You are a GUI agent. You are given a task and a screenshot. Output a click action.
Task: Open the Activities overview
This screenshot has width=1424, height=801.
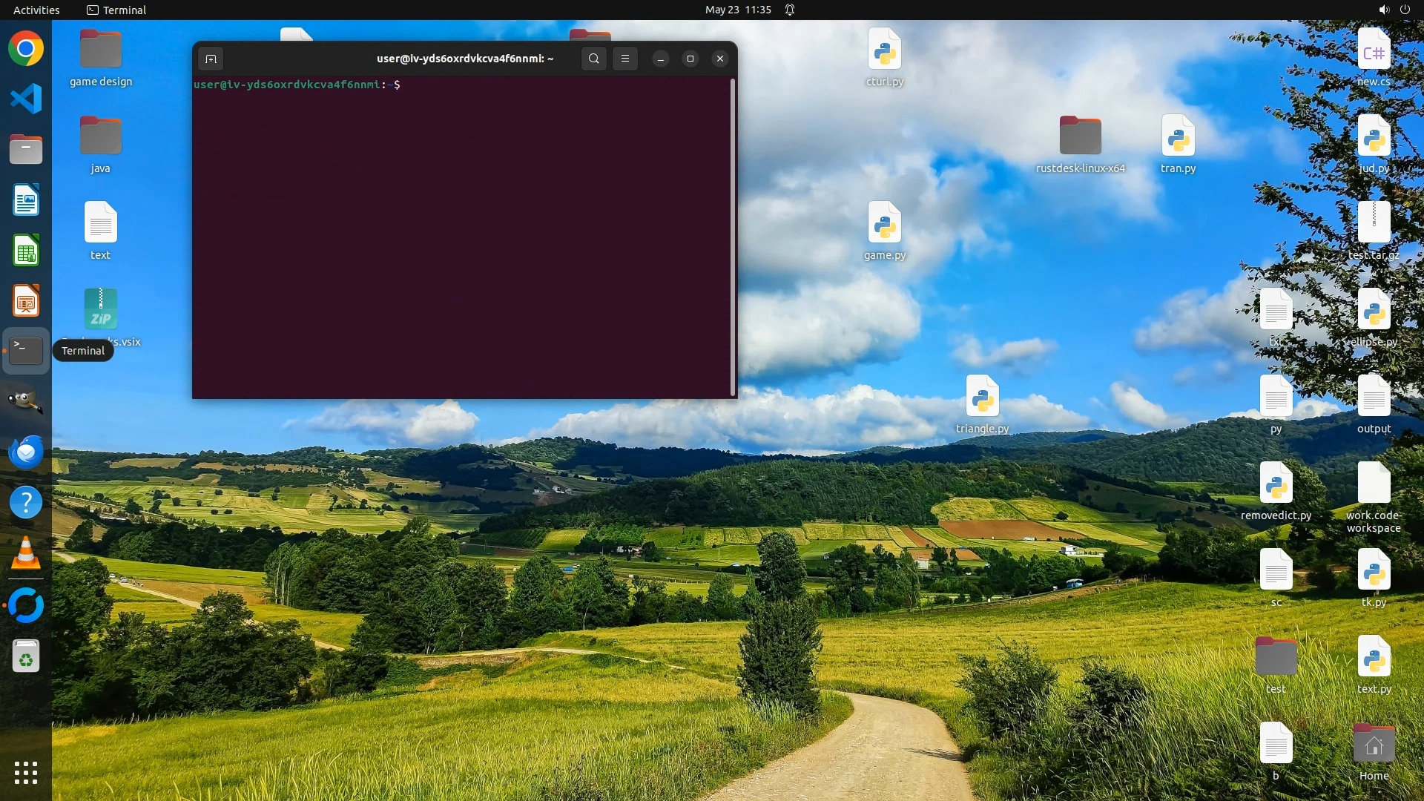(x=36, y=10)
